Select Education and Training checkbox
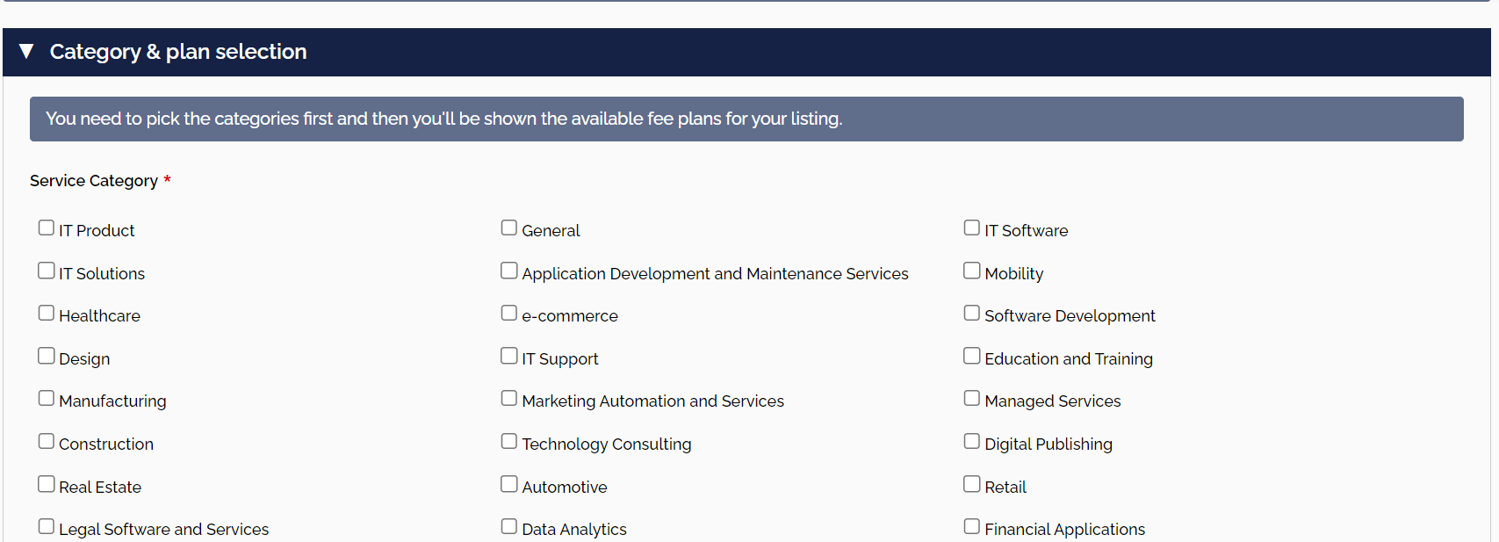1499x542 pixels. pos(972,357)
